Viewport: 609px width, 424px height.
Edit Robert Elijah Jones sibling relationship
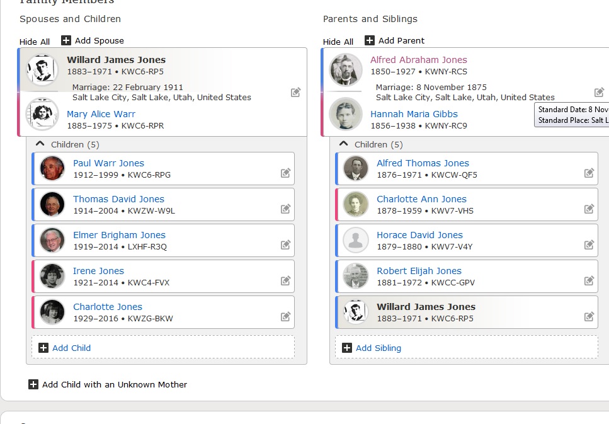tap(589, 280)
